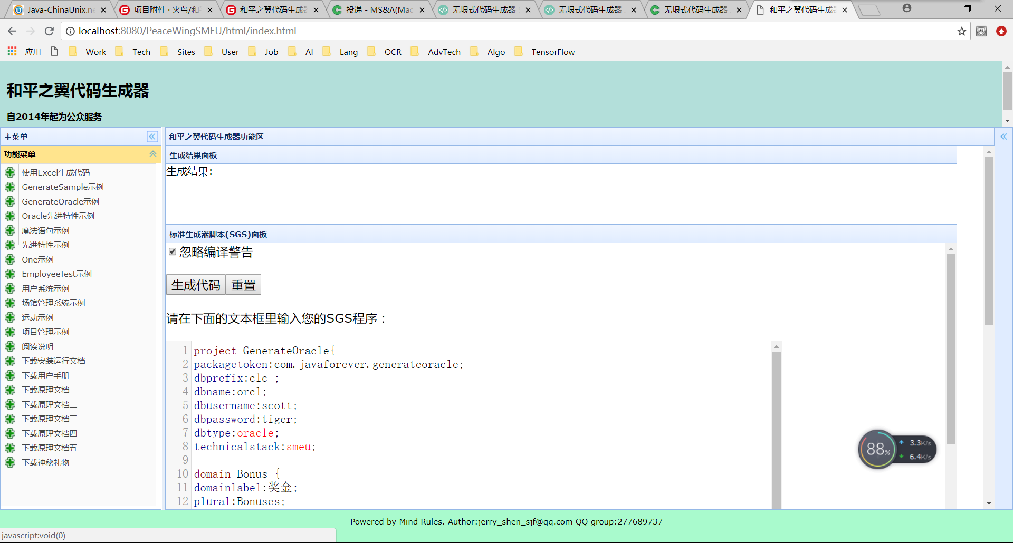Click the plus icon beside 下载原理文档一

(x=10, y=390)
